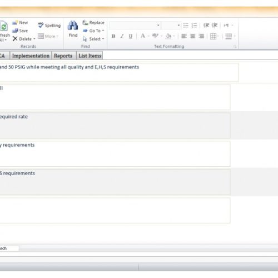The image size is (278, 278).
Task: Click the Refresh All icon
Action: [x=4, y=27]
